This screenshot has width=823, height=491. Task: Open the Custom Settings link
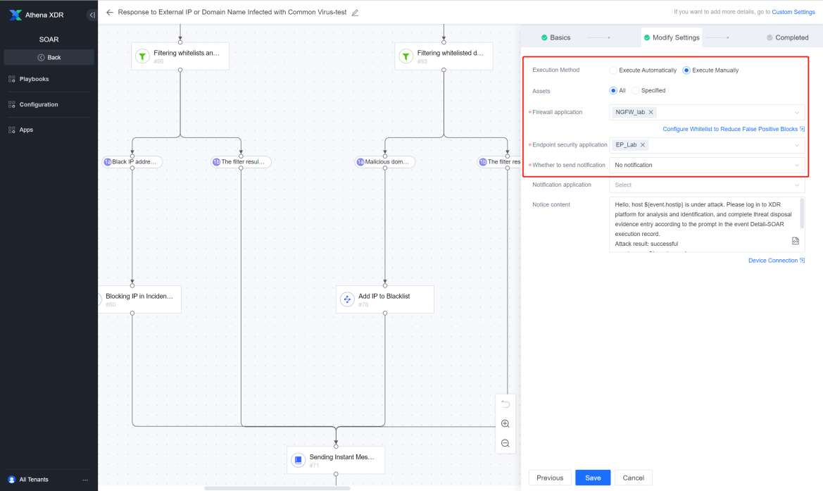(793, 12)
